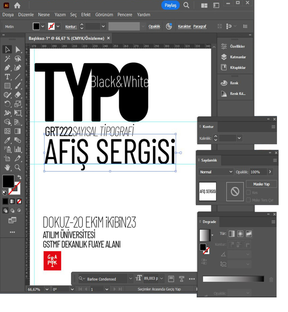Expand the Barlow Condensed font dropdown
This screenshot has height=312, width=288.
[130, 279]
